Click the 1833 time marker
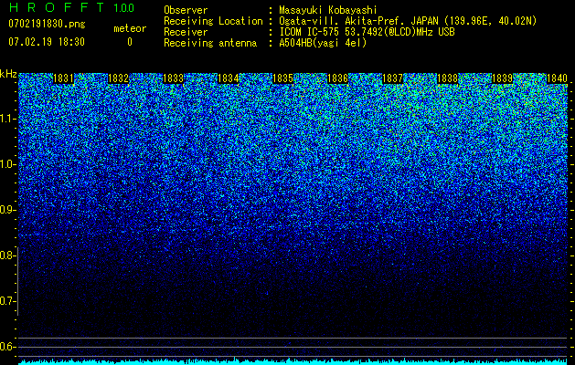The height and width of the screenshot is (365, 575). (x=173, y=78)
